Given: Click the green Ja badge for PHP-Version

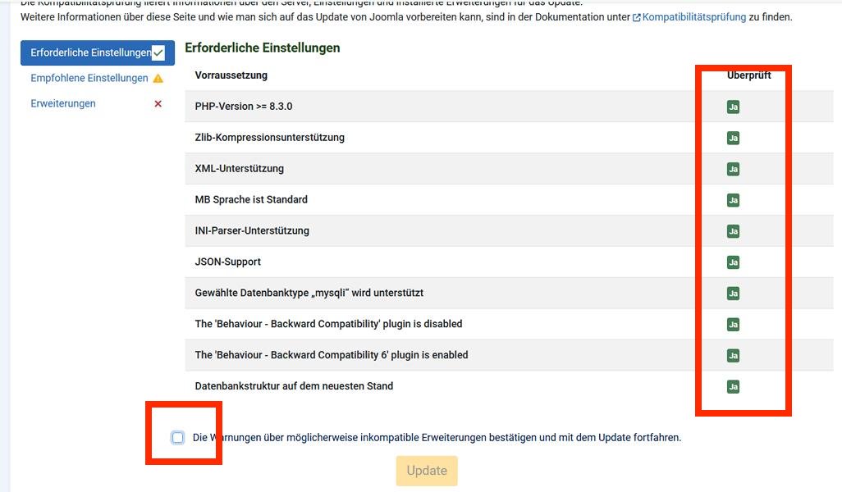Looking at the screenshot, I should pyautogui.click(x=732, y=107).
